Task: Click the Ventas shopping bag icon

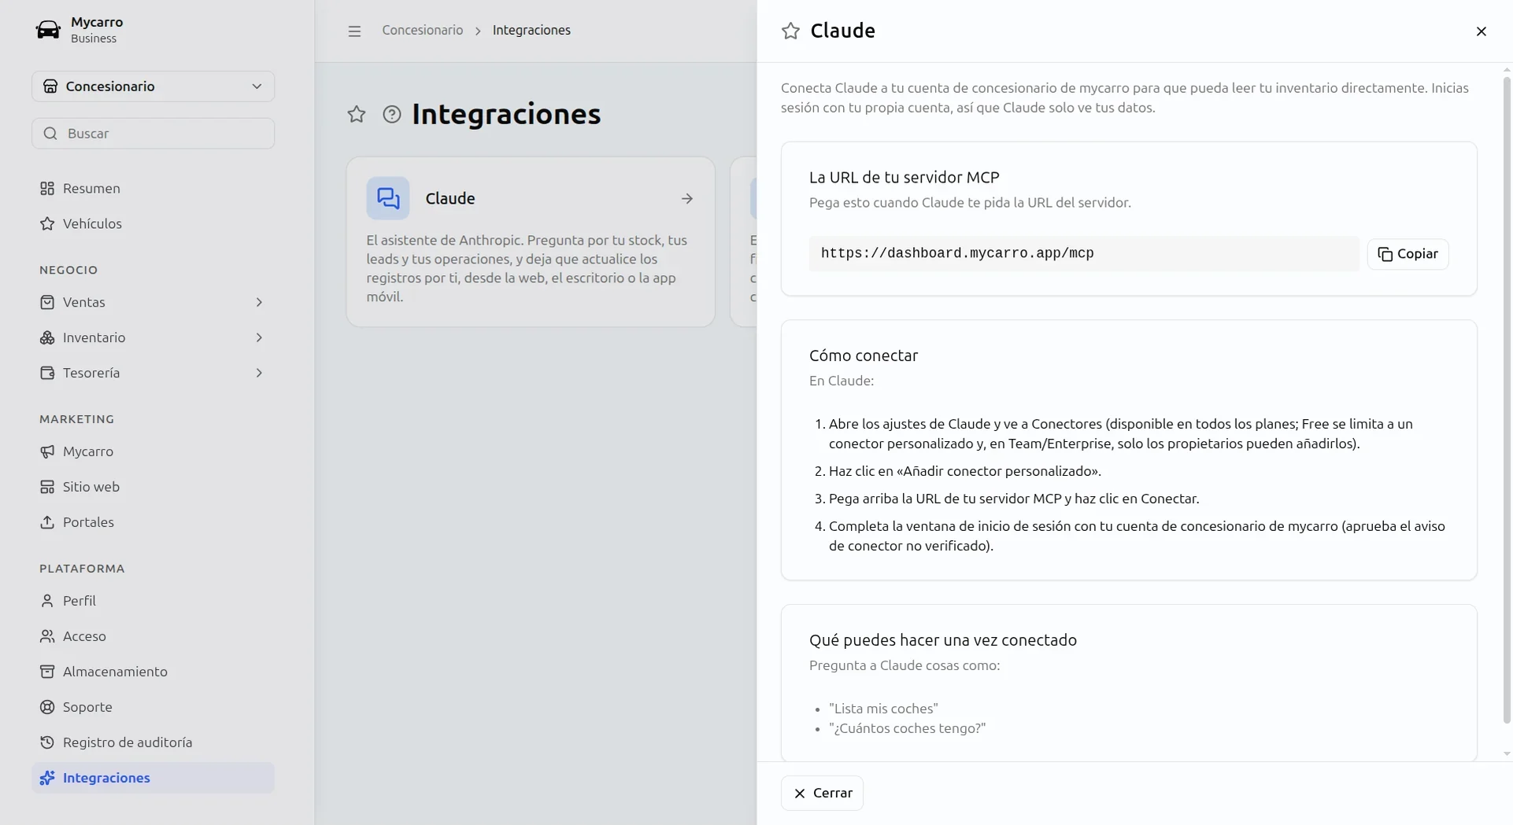Action: point(47,303)
